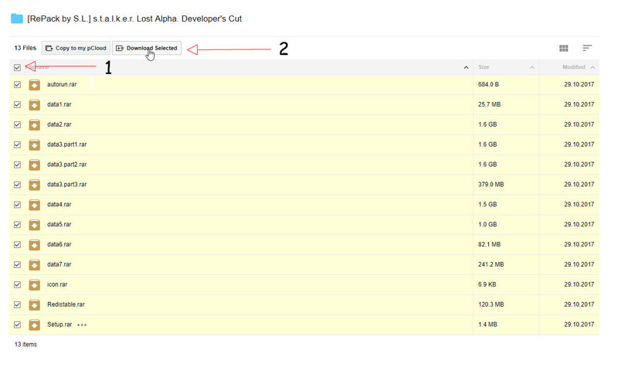Click the icon.rar archive icon
The height and width of the screenshot is (367, 618).
pyautogui.click(x=34, y=284)
